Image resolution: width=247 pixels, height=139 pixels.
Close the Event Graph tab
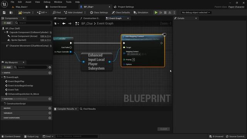pyautogui.click(x=128, y=18)
